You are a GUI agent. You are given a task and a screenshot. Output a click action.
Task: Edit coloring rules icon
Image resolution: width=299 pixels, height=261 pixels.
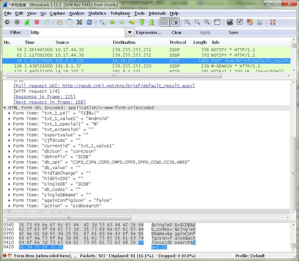click(x=250, y=23)
